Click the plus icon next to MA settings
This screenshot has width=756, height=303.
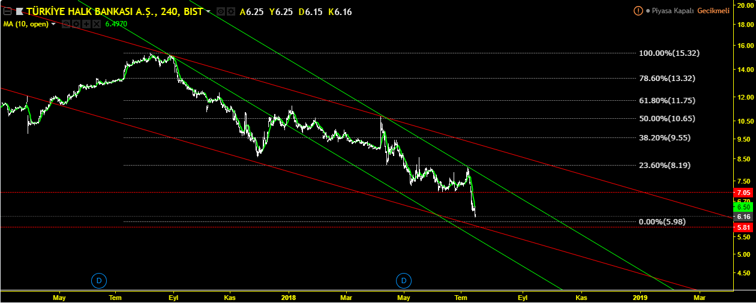[86, 24]
